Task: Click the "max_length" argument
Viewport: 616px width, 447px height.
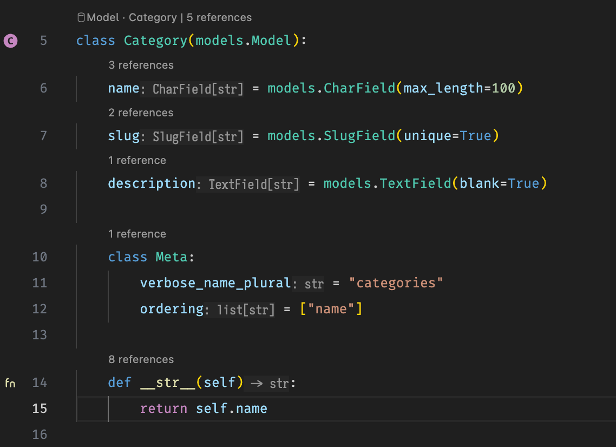Action: 443,88
